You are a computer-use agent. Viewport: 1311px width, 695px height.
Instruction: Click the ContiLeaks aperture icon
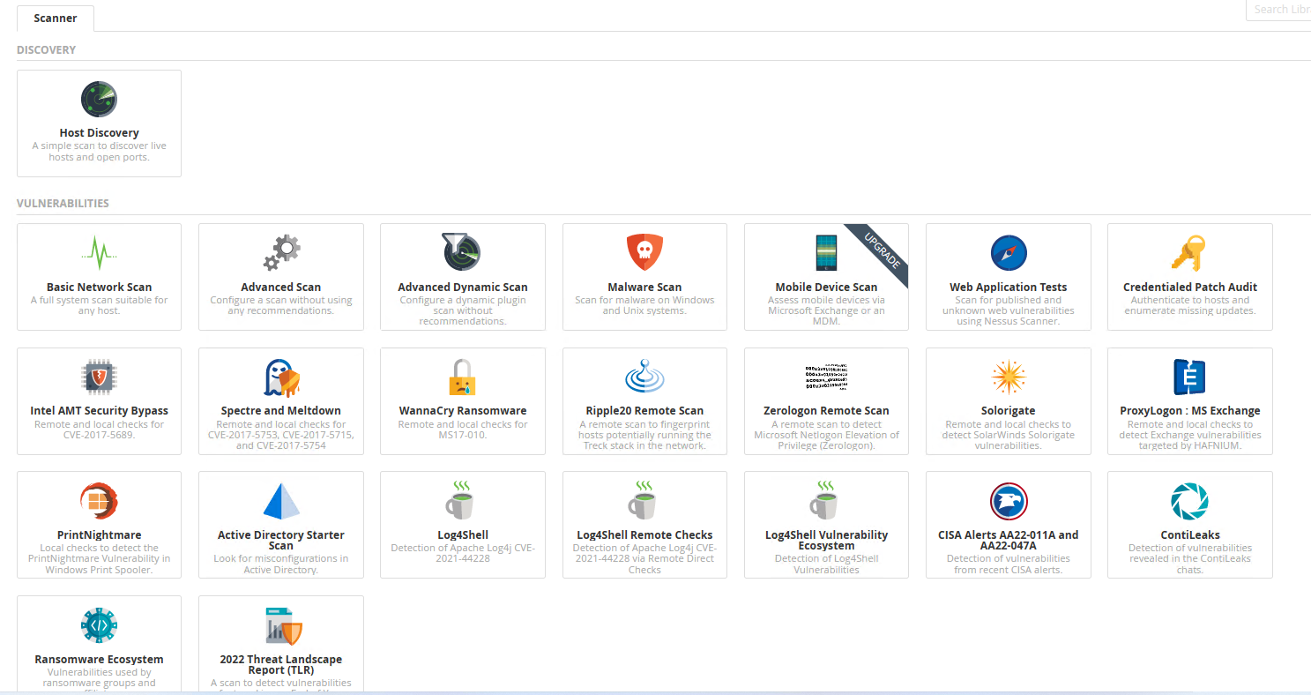click(1189, 501)
